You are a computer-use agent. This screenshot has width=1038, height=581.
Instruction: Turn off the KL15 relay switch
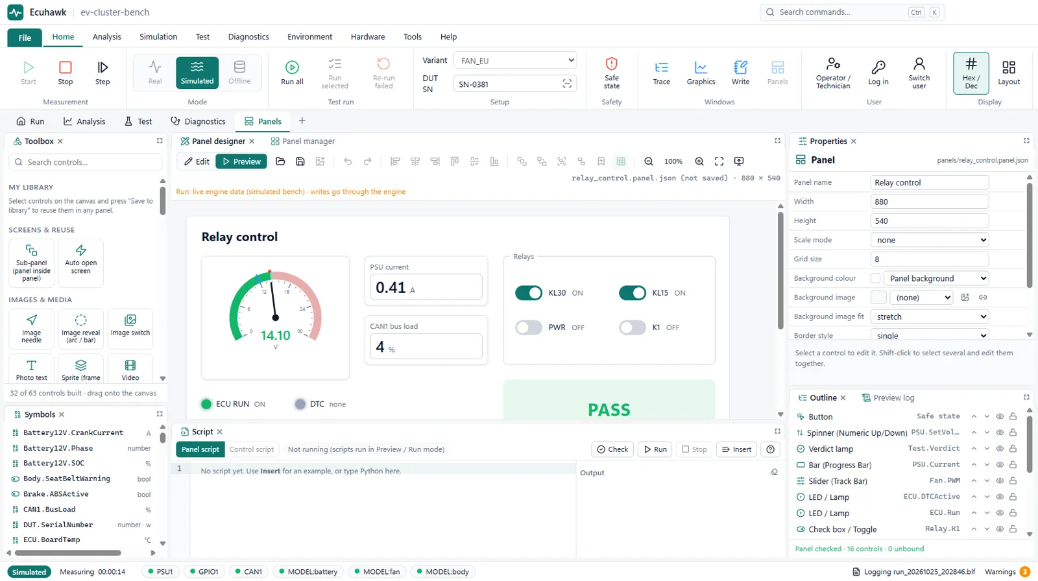click(633, 293)
